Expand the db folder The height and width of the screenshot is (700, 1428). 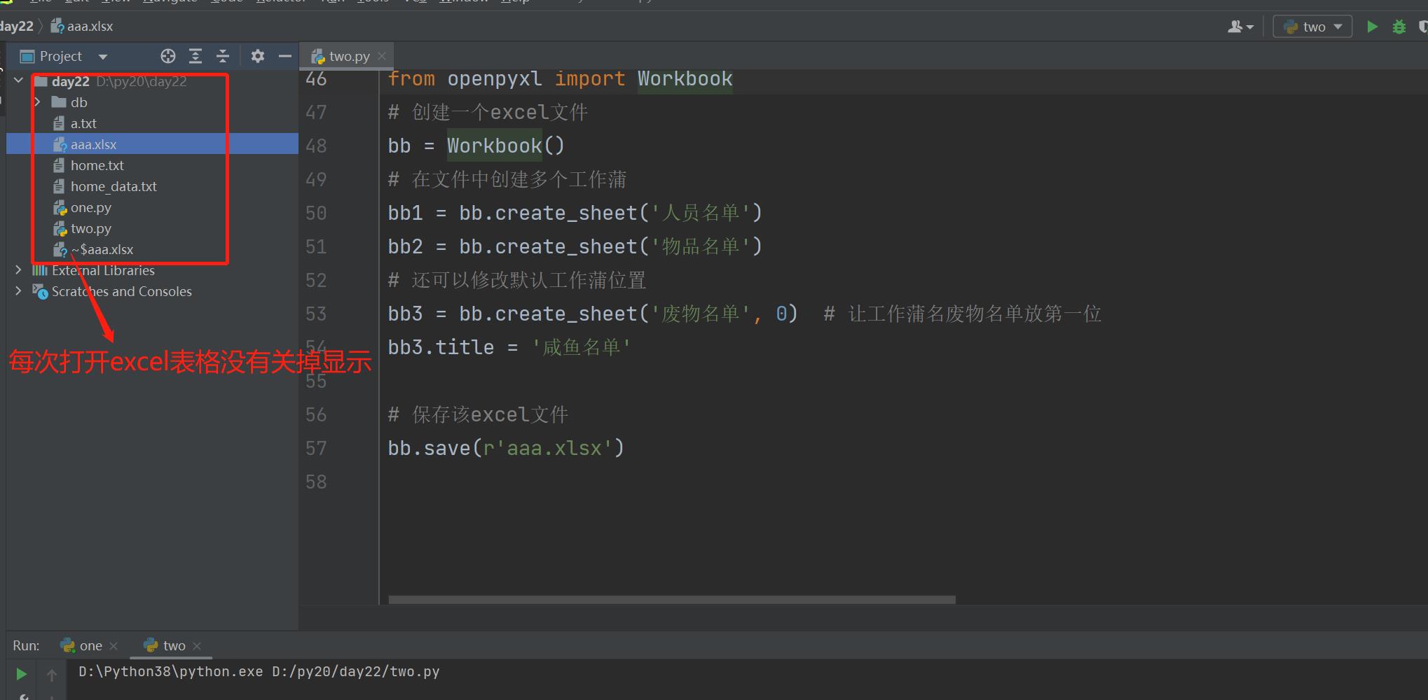tap(38, 102)
